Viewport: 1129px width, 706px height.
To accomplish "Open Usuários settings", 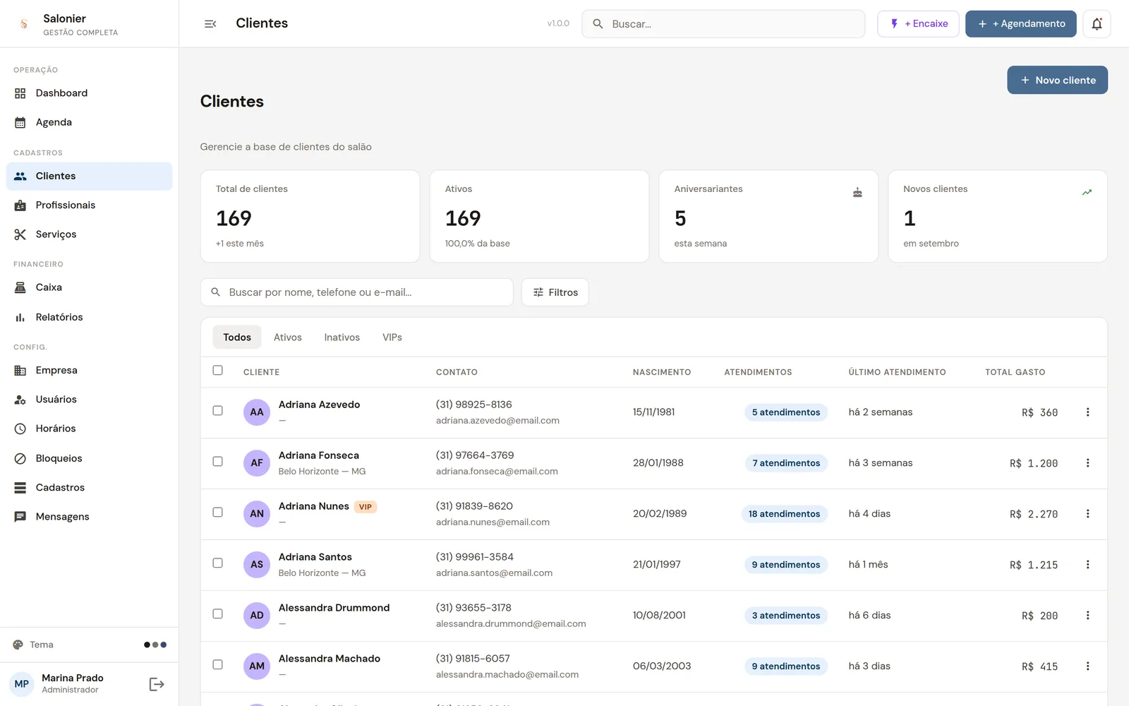I will pos(89,400).
